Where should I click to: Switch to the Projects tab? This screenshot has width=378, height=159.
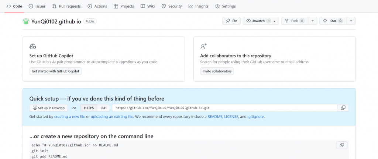[x=124, y=6]
